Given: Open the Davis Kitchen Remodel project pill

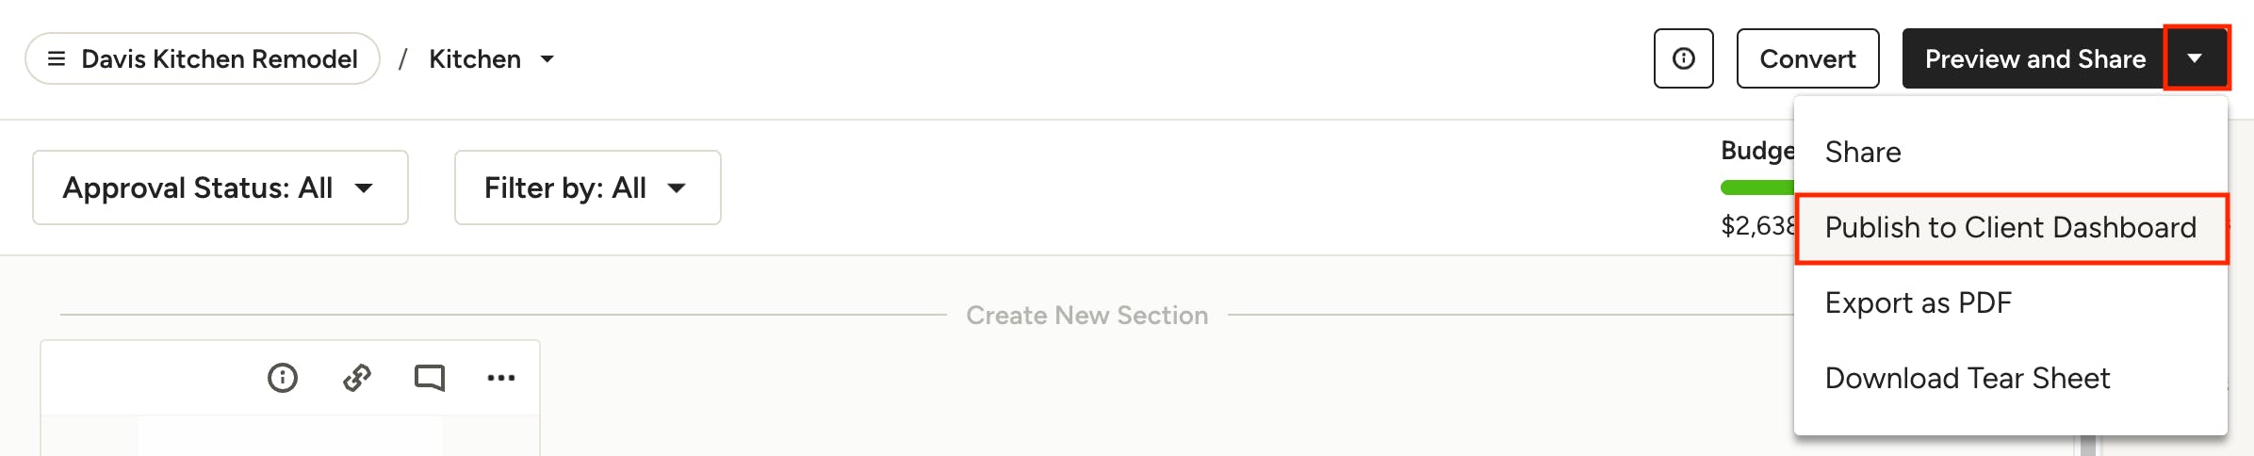Looking at the screenshot, I should [x=203, y=58].
